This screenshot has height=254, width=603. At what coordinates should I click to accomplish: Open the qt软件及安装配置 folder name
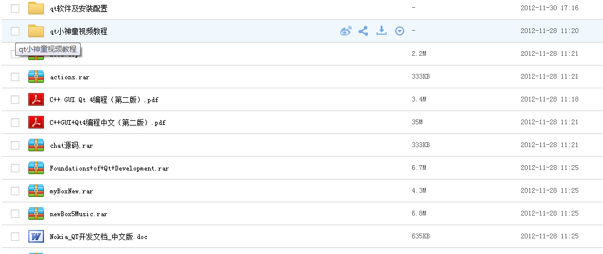79,8
